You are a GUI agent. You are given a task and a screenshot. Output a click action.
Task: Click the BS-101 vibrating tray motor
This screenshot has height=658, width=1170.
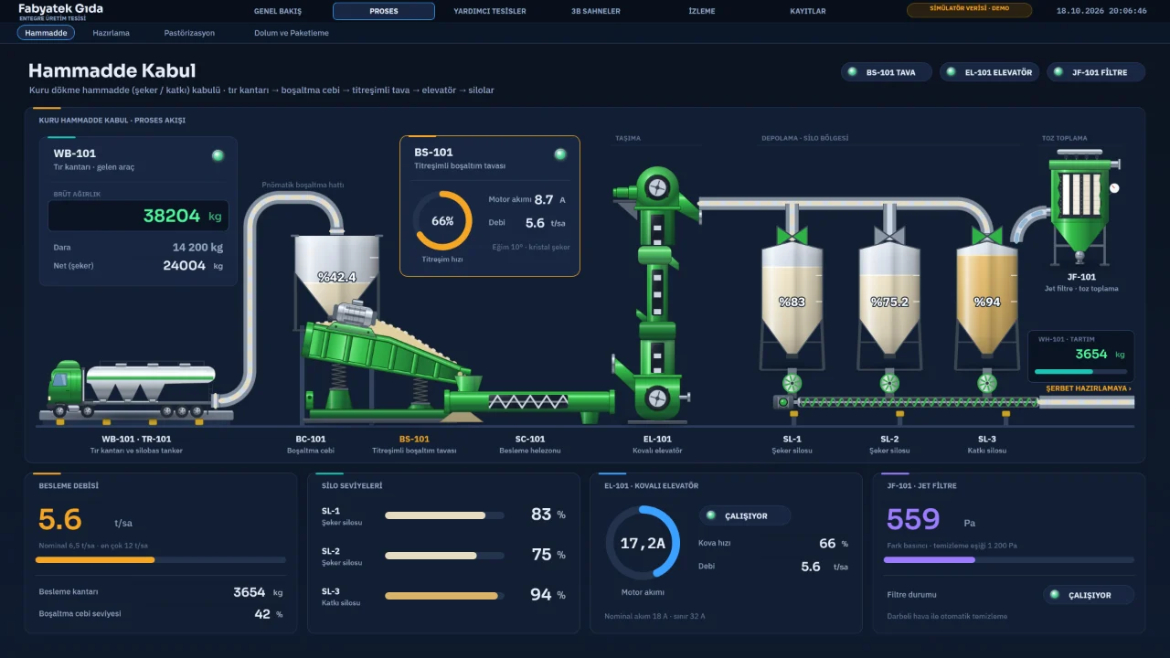pyautogui.click(x=356, y=314)
